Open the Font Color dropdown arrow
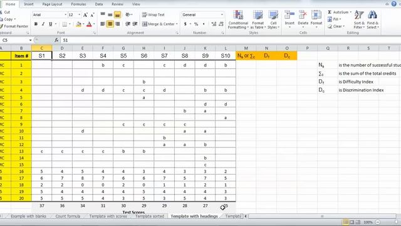The width and height of the screenshot is (401, 226). (x=94, y=24)
